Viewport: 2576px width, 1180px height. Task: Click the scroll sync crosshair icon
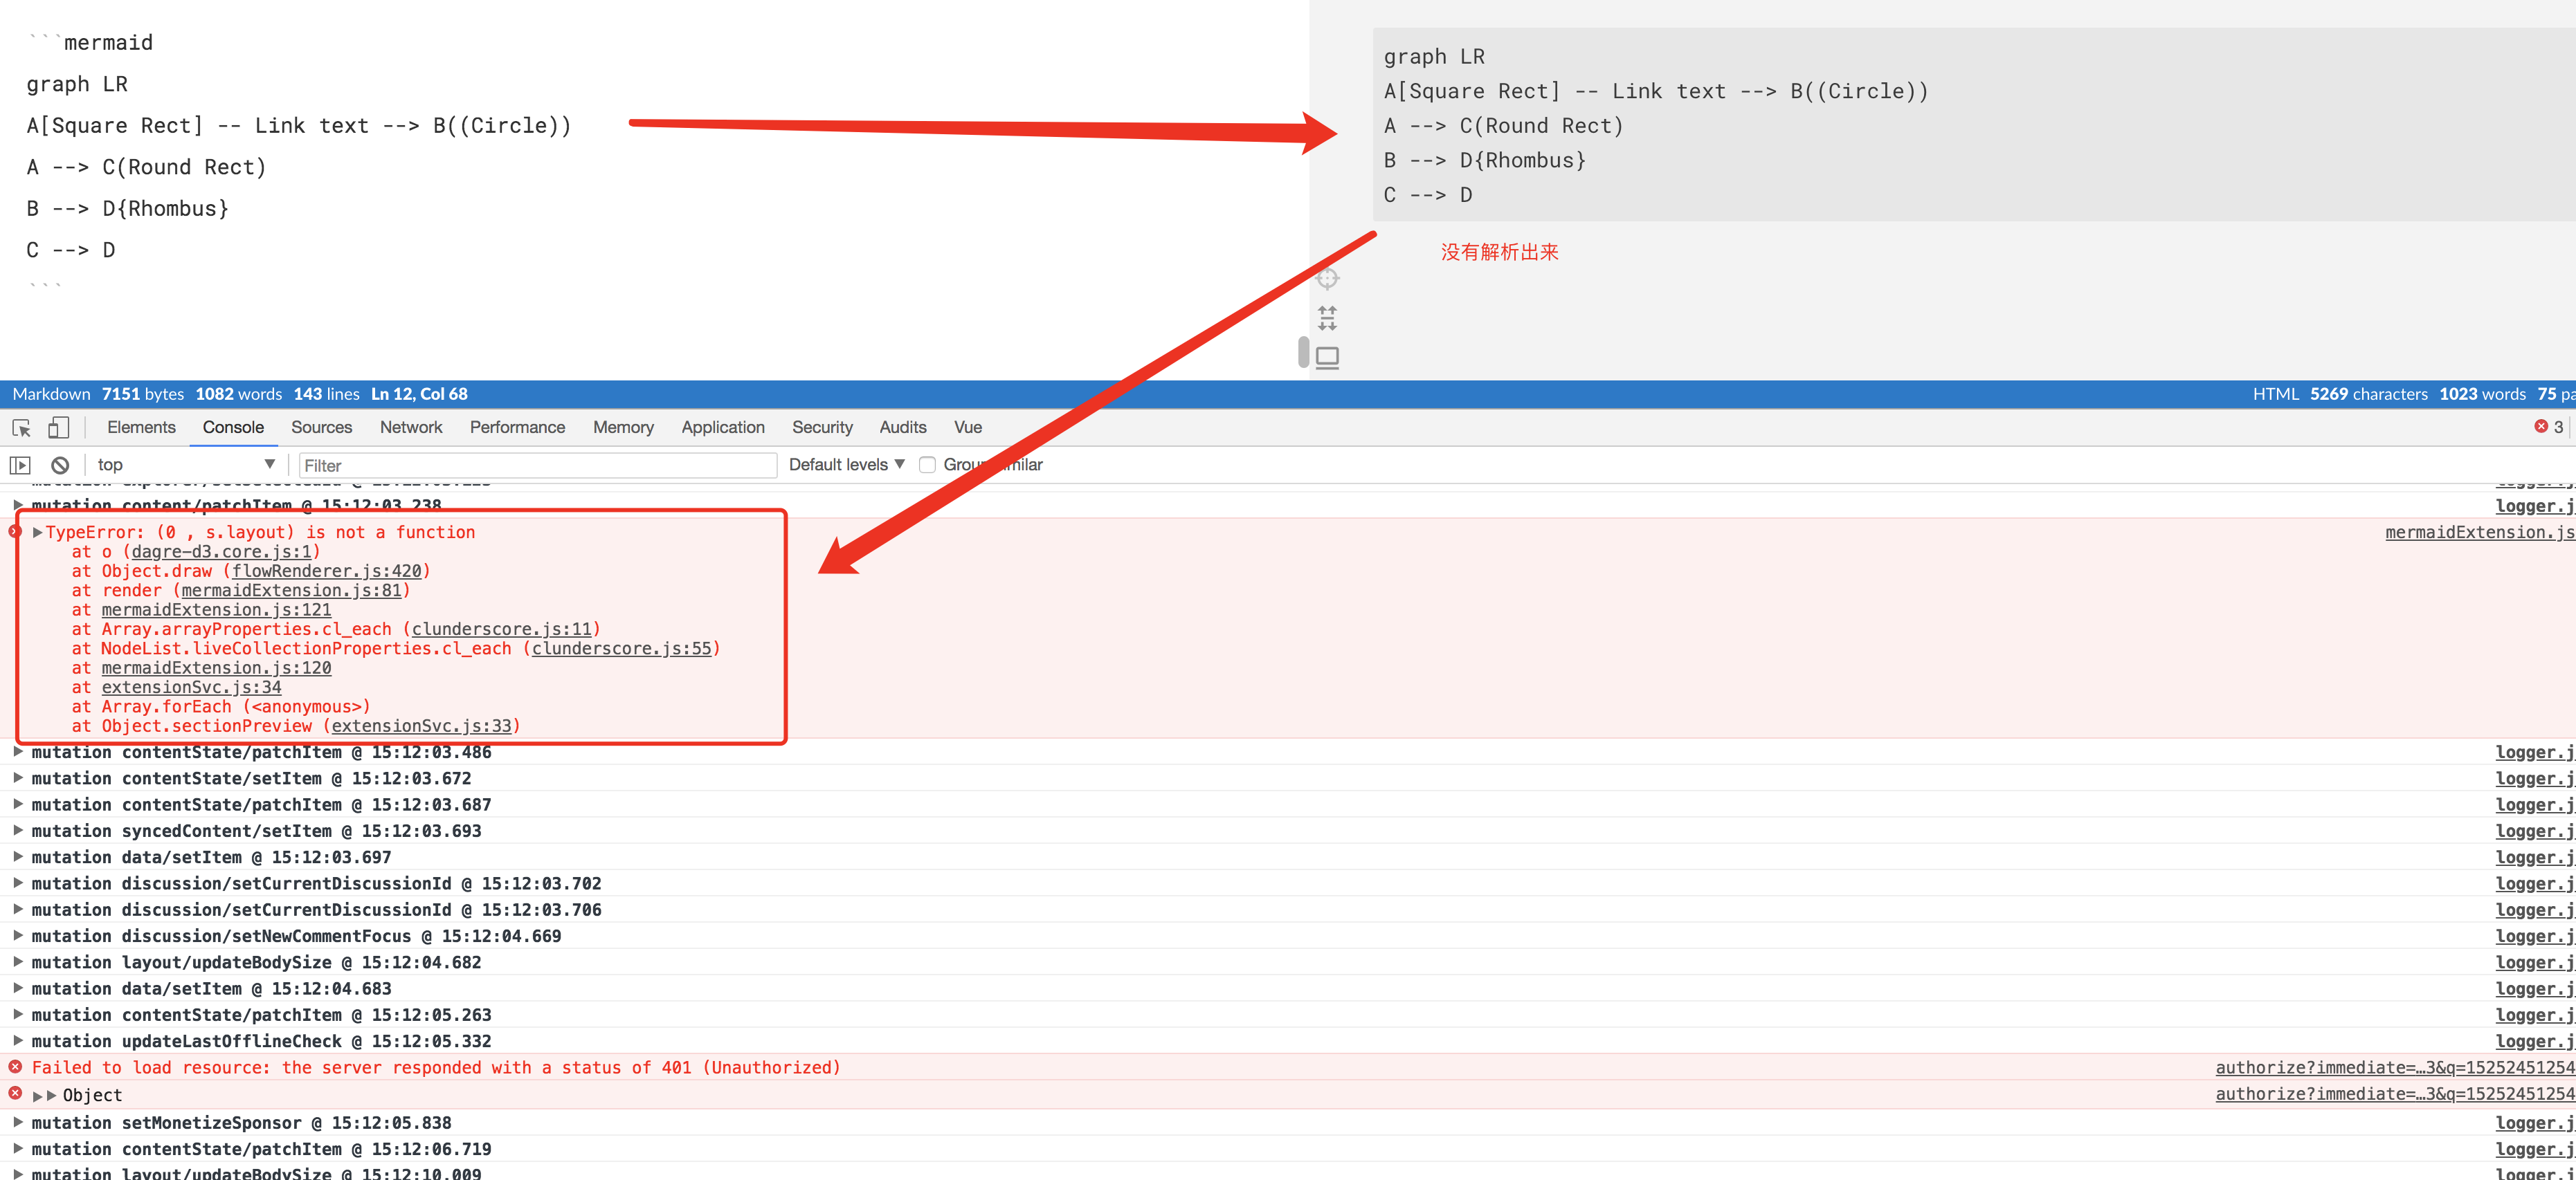pyautogui.click(x=1327, y=279)
